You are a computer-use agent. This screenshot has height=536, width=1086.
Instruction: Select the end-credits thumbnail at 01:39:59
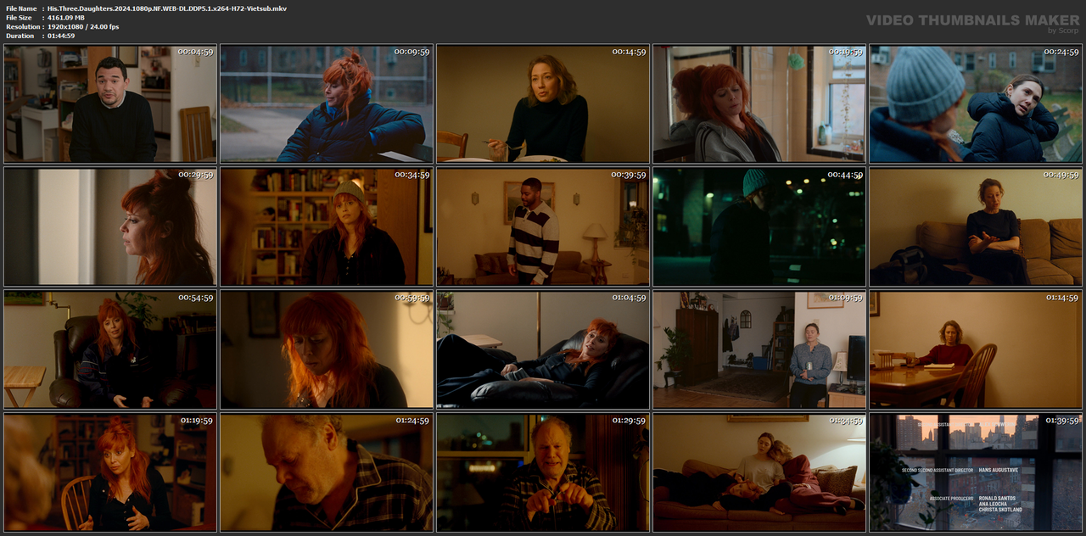tap(976, 472)
